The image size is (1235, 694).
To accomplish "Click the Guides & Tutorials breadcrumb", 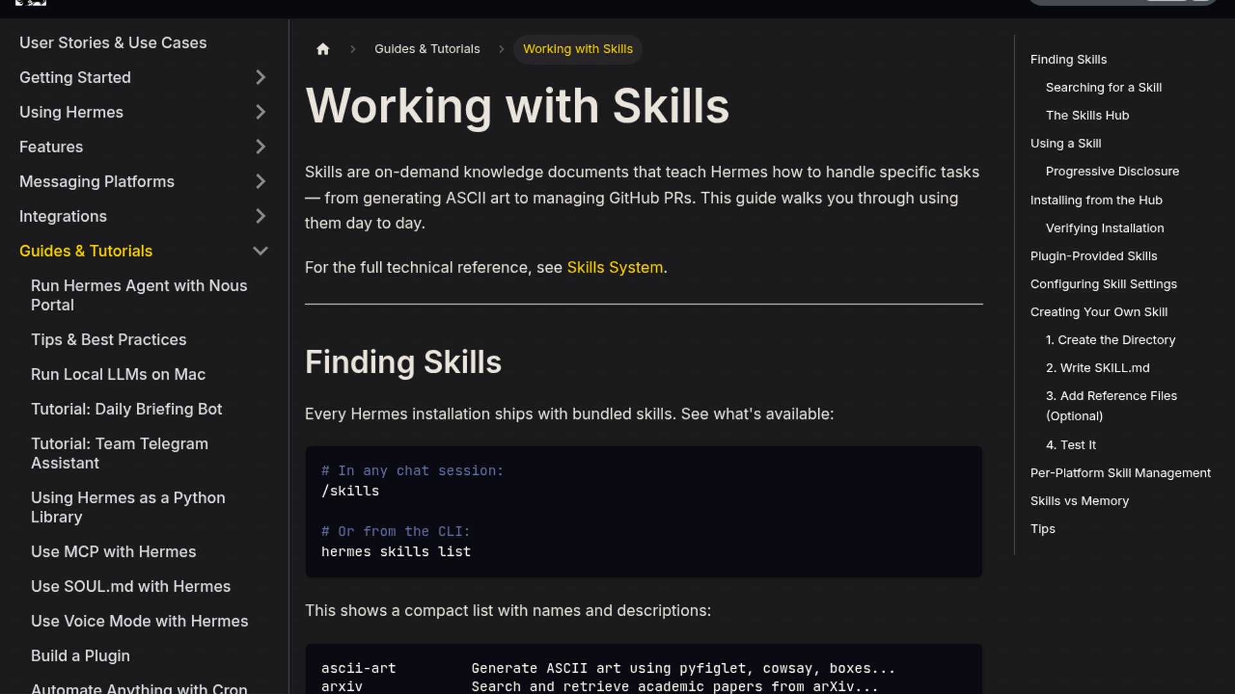I will click(427, 49).
